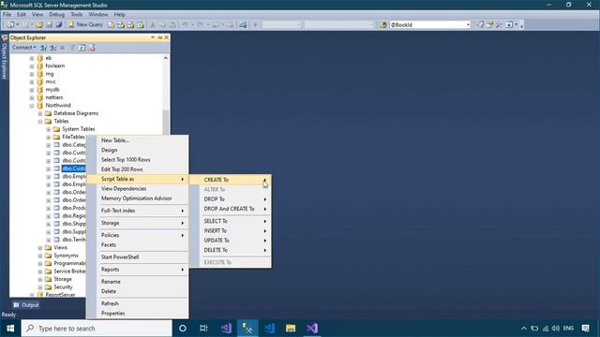Image resolution: width=600 pixels, height=337 pixels.
Task: Open File Explorer from taskbar
Action: pyautogui.click(x=291, y=329)
